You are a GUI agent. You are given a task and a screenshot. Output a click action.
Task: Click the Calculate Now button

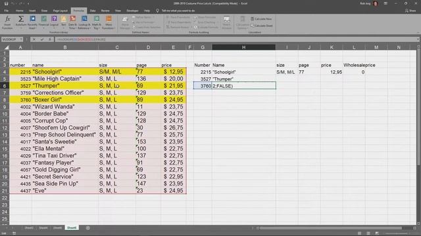click(261, 19)
